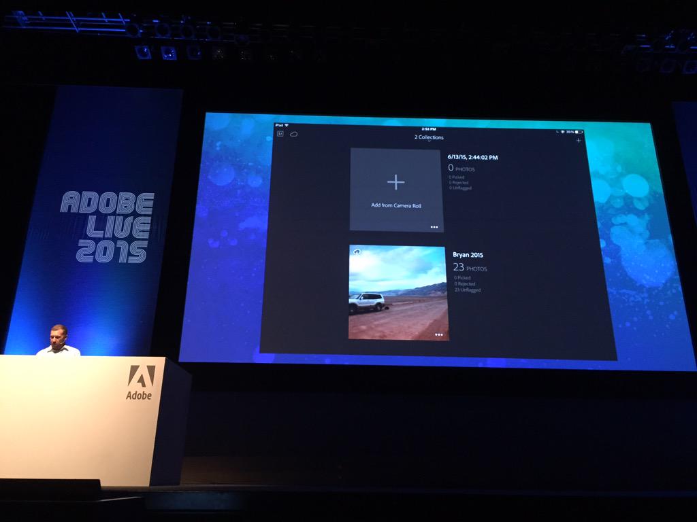Select Add from Camera Roll label
The width and height of the screenshot is (697, 522).
[396, 205]
